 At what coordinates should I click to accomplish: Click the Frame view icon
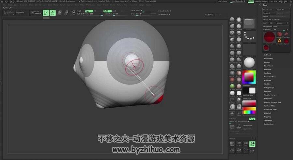click(245, 151)
